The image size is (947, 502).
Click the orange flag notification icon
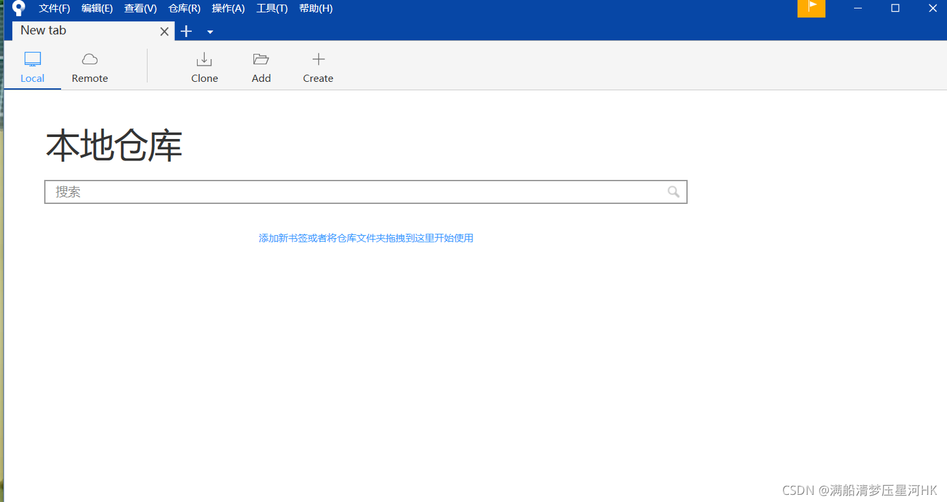point(811,8)
